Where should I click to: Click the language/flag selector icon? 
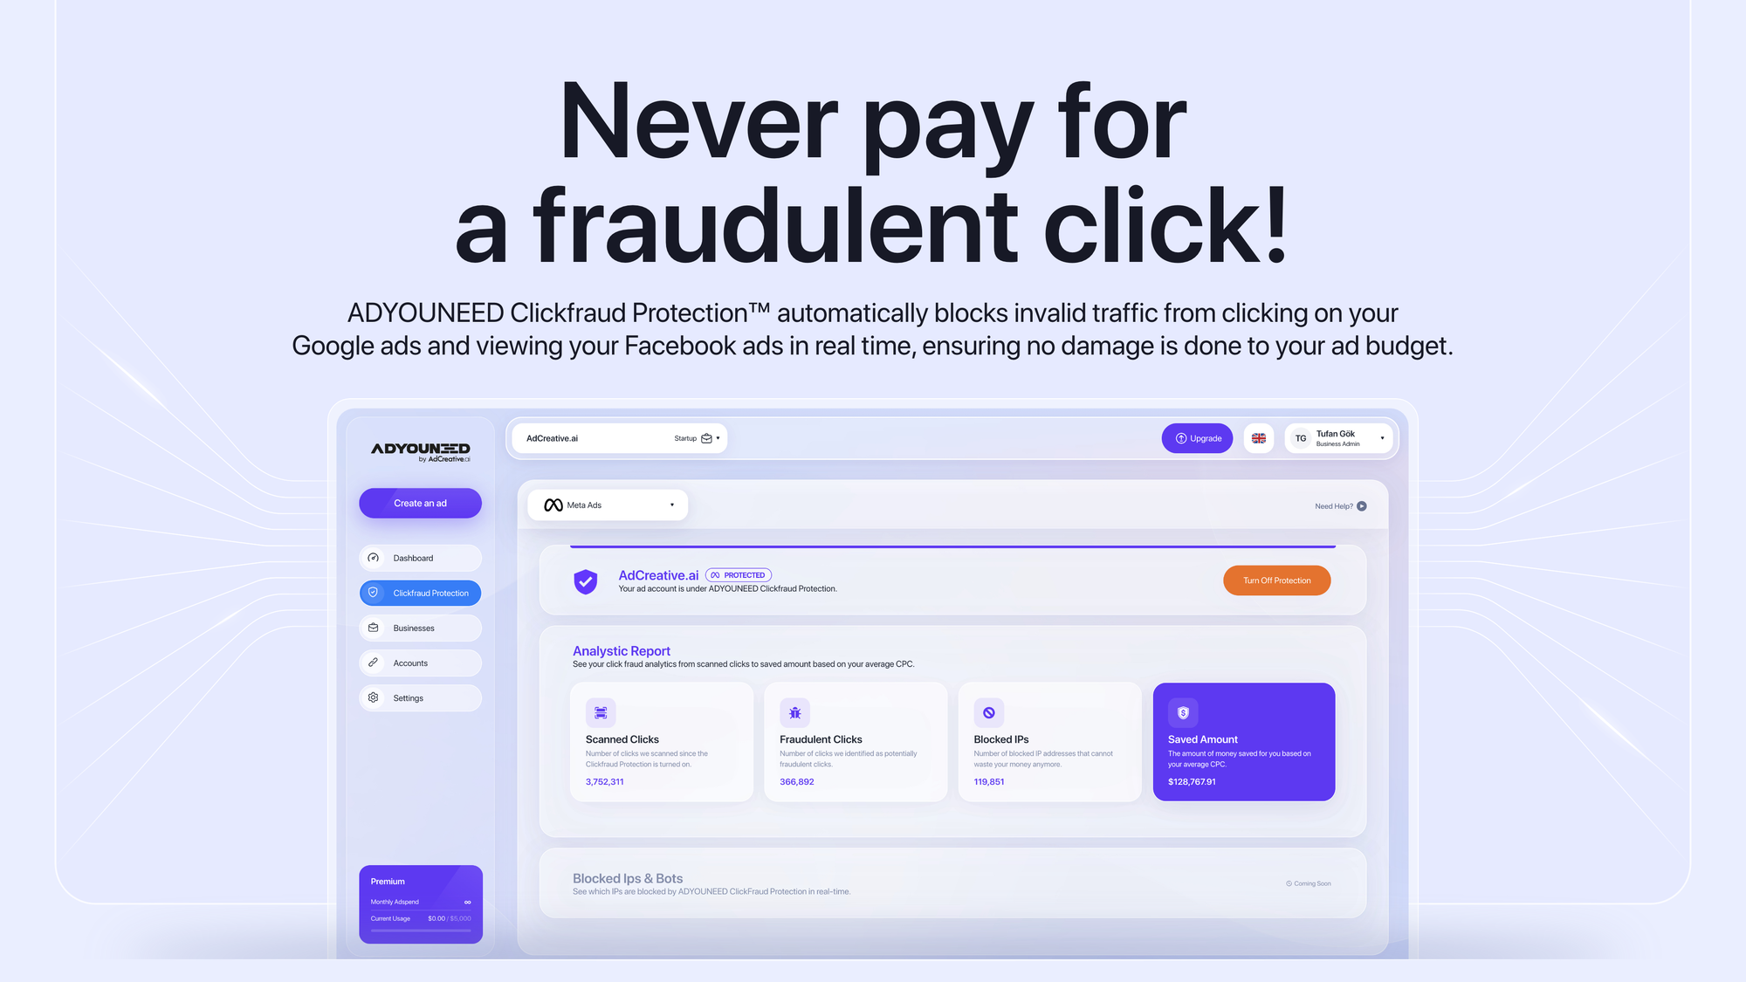tap(1258, 437)
